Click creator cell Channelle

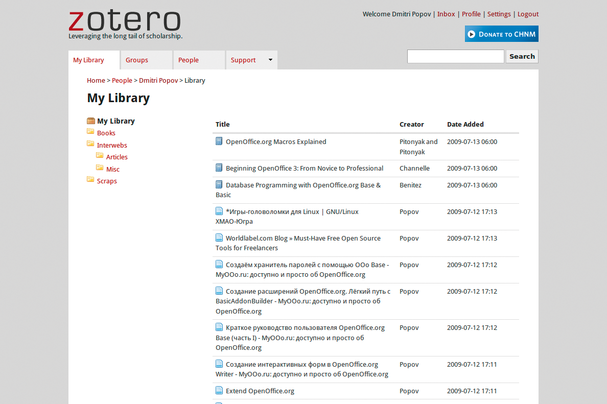[x=414, y=169]
